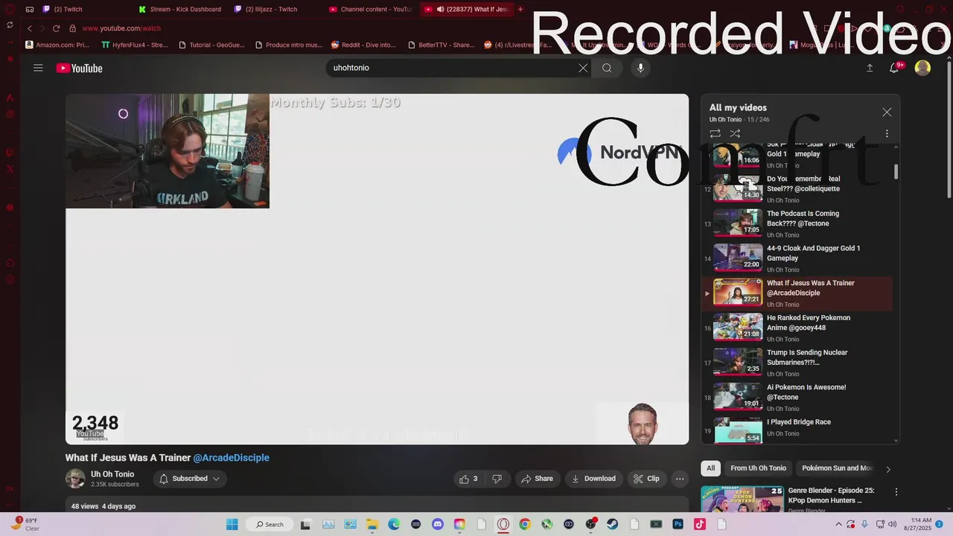
Task: Open the account avatar menu
Action: click(922, 68)
